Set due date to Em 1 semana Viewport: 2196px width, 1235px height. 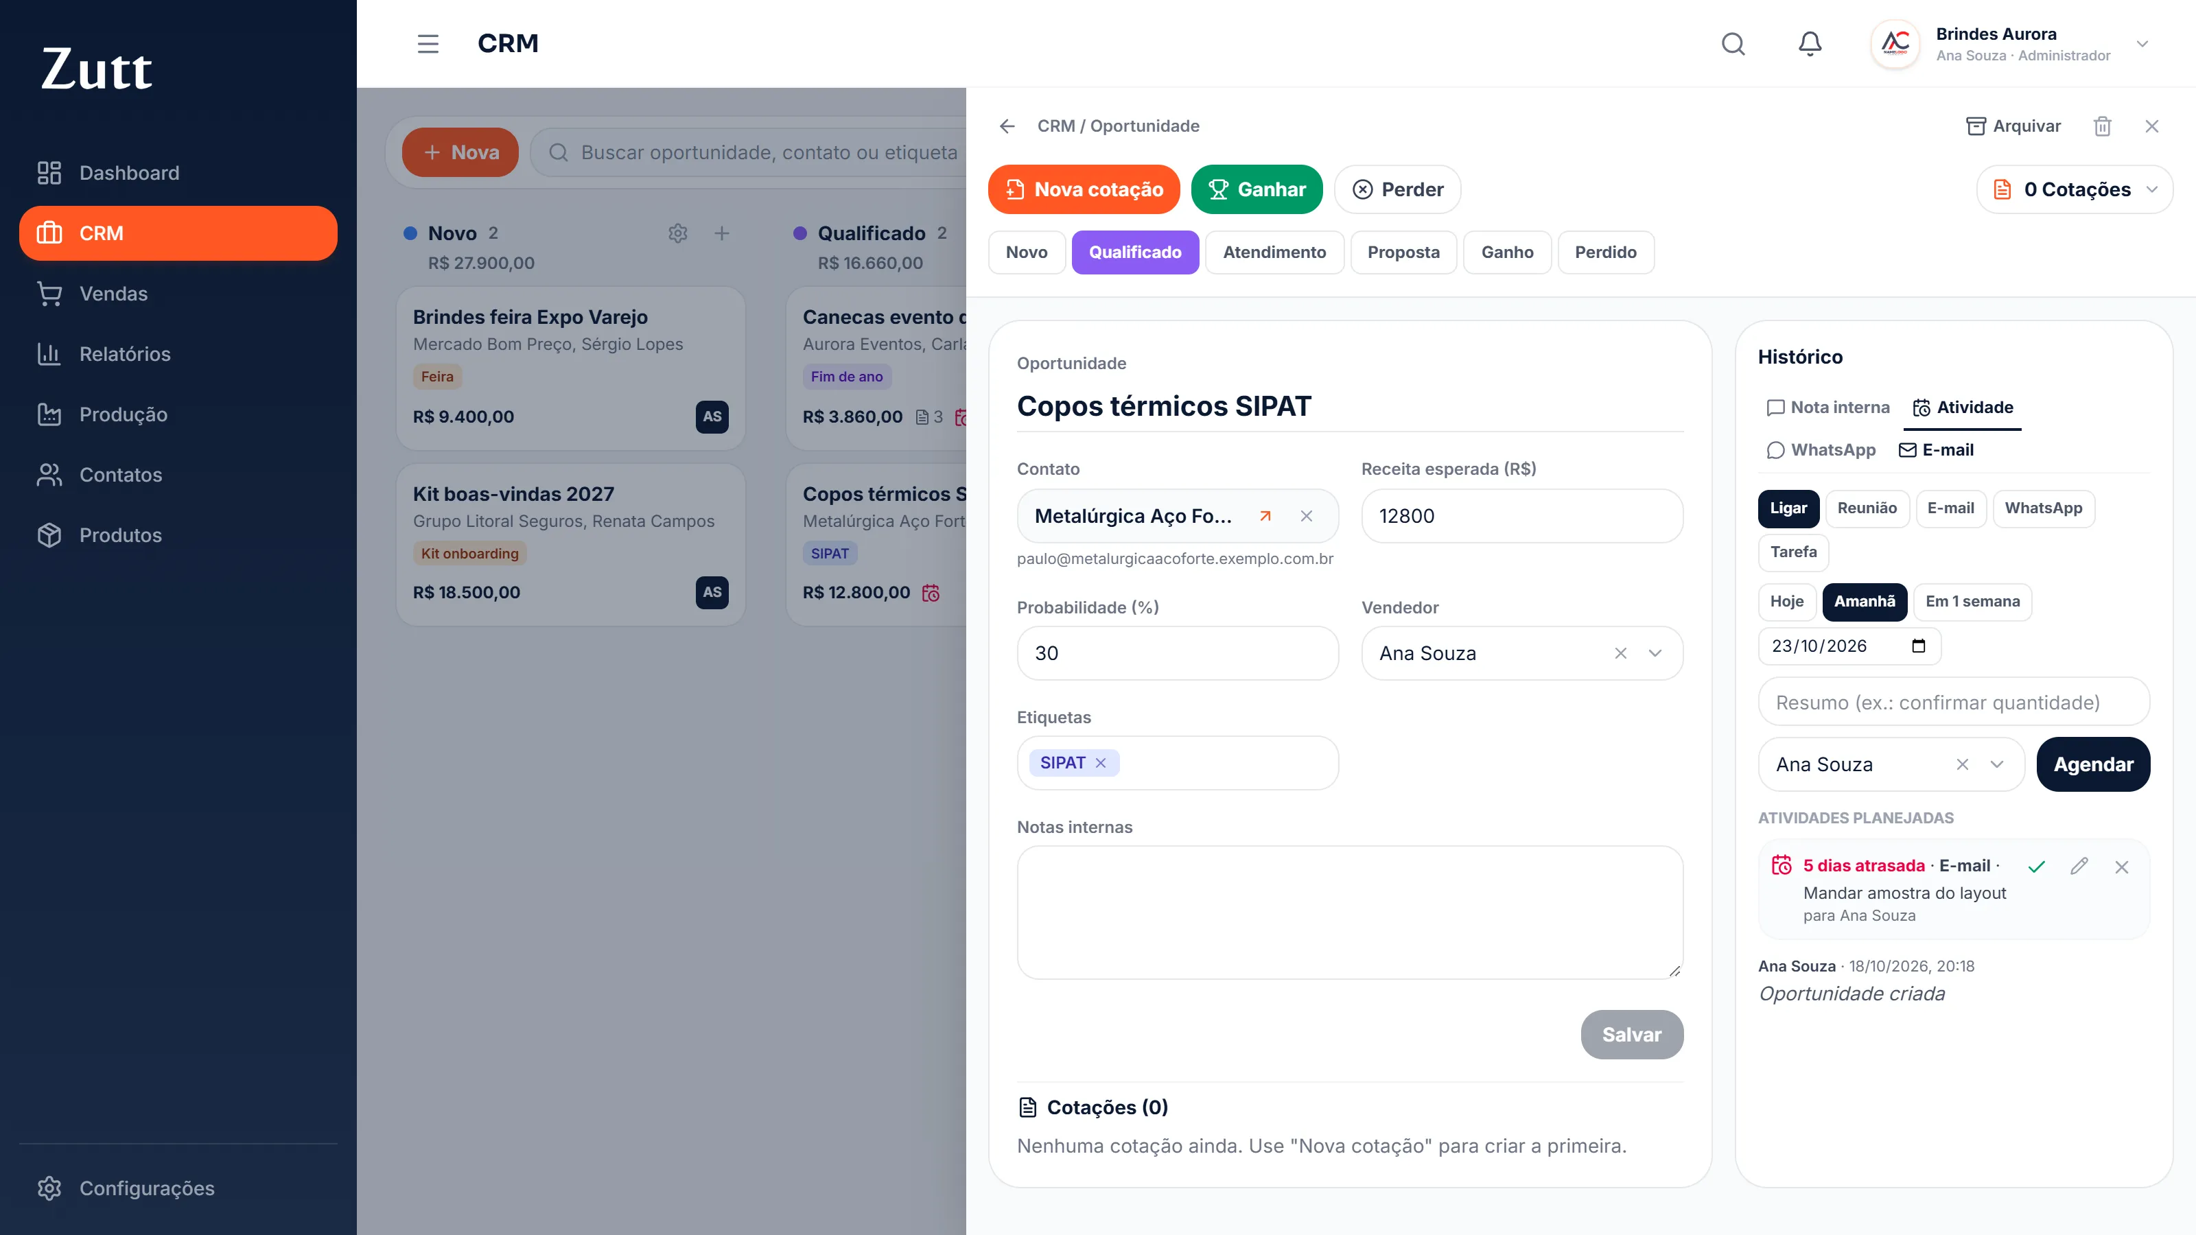click(x=1973, y=602)
